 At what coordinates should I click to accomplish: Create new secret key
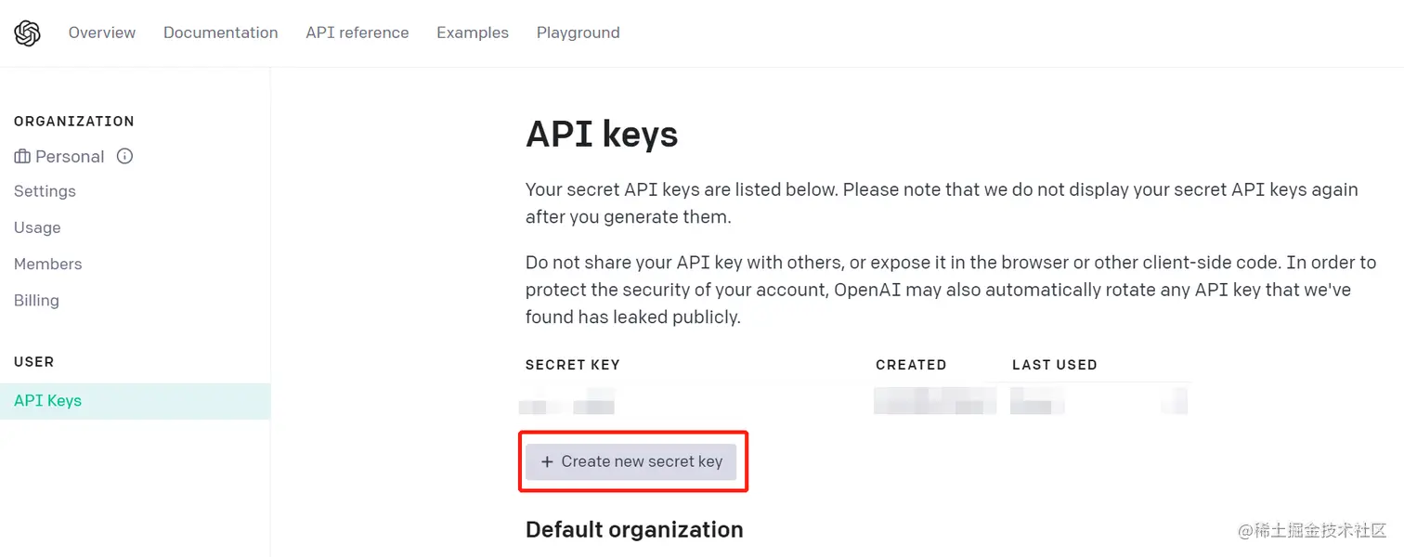[631, 461]
